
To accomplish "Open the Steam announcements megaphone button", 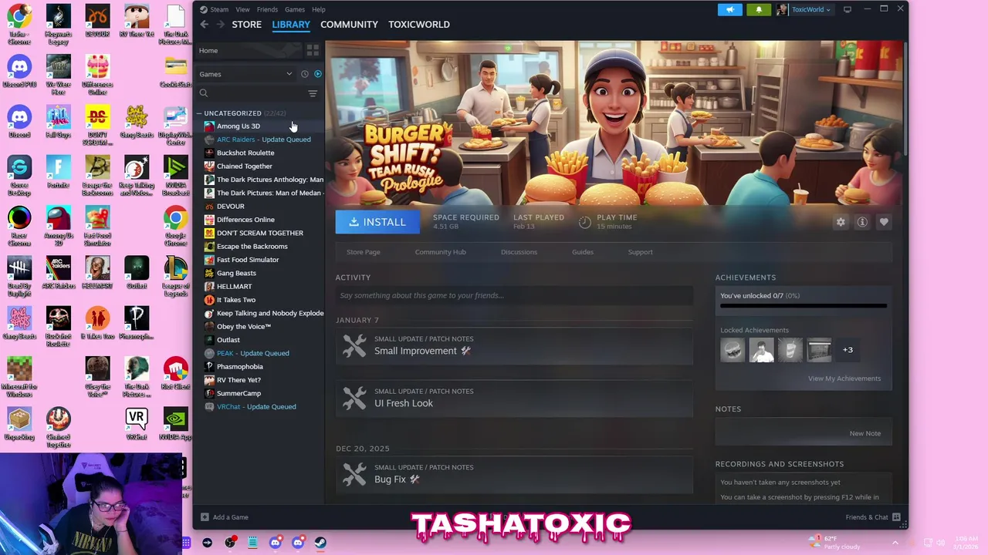I will (729, 9).
